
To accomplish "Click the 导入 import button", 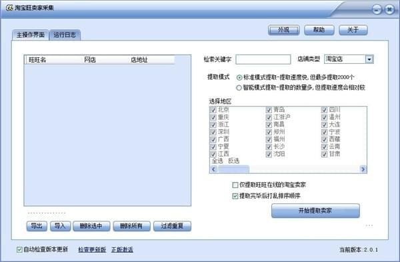I will 60,226.
